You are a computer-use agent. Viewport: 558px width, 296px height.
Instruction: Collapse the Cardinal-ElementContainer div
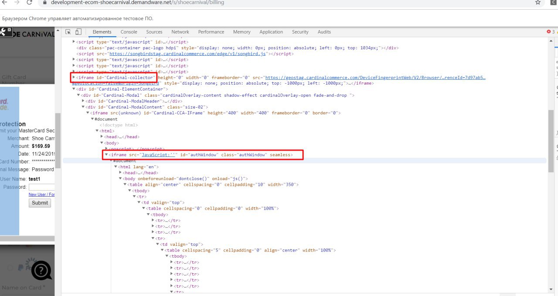[74, 89]
